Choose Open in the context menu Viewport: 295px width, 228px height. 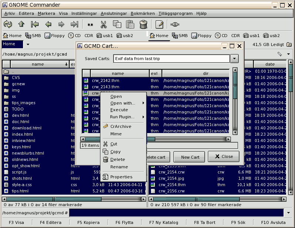124,96
